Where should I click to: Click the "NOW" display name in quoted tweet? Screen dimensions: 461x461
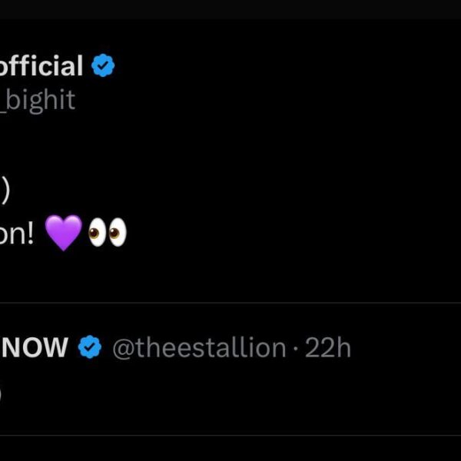pyautogui.click(x=34, y=348)
